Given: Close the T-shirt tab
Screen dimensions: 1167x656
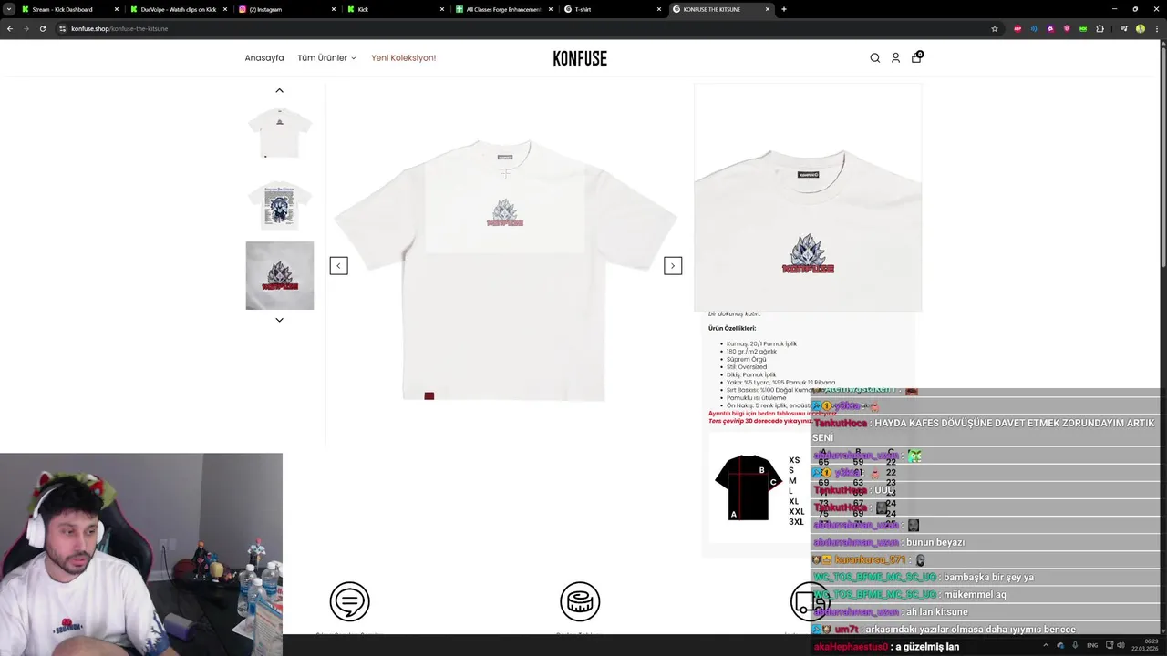Looking at the screenshot, I should click(659, 9).
